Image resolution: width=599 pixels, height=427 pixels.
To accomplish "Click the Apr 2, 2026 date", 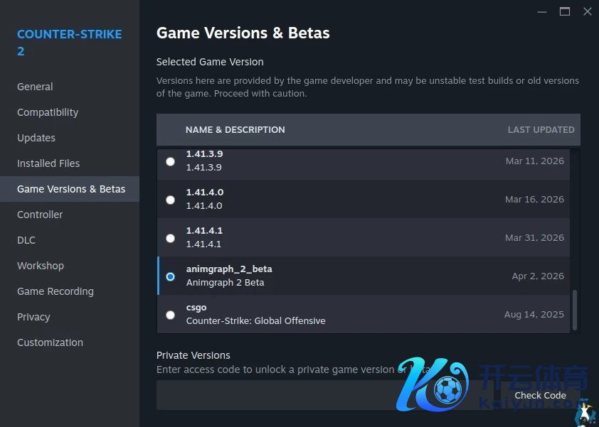I will (538, 276).
